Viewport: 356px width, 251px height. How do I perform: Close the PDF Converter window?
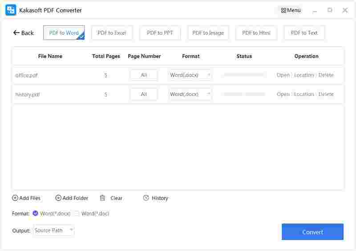pyautogui.click(x=345, y=10)
